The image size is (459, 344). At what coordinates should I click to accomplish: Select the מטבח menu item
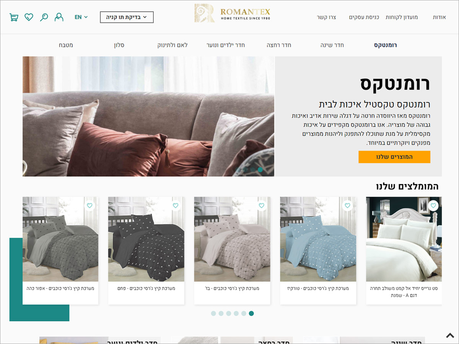point(66,45)
